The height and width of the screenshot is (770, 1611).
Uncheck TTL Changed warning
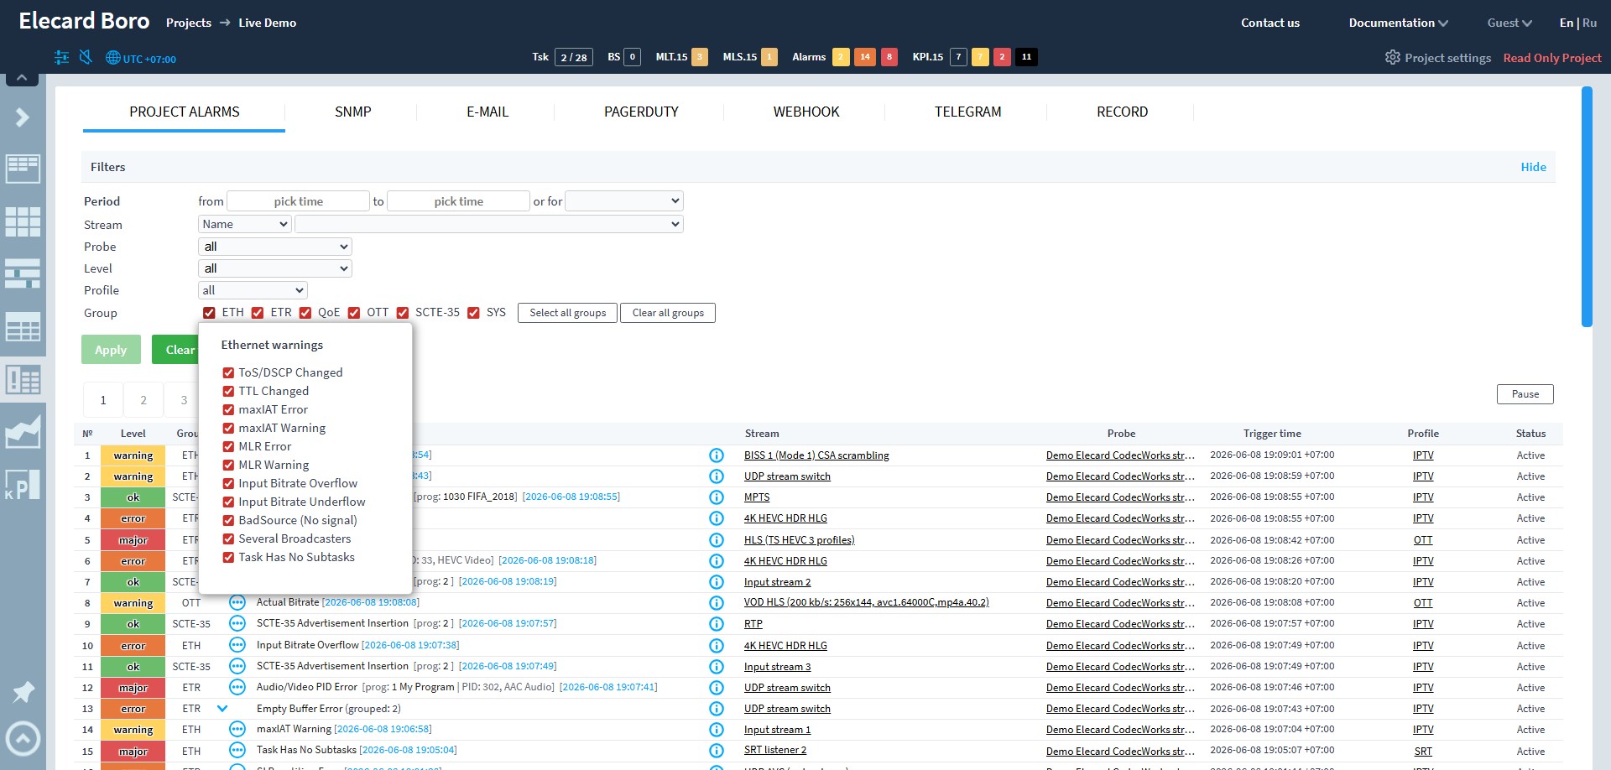coord(228,391)
